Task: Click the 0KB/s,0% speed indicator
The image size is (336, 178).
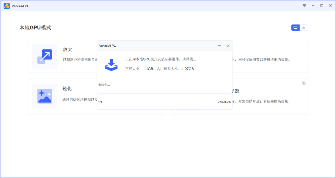Action: tap(224, 102)
